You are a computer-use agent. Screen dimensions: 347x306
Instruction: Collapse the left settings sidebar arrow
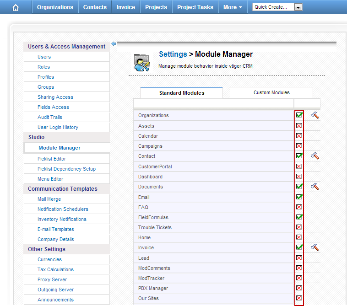point(114,44)
